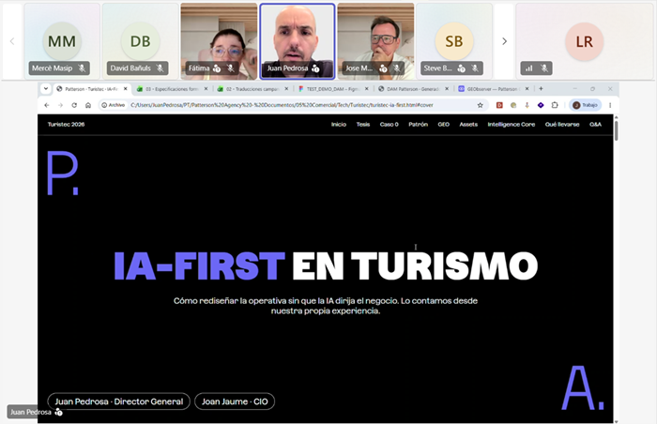
Task: Click the 'Juan Pedrosa · Director General' pill
Action: (119, 401)
